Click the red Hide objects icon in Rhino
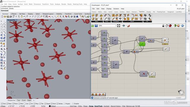Image resolution: width=190 pixels, height=107 pixels. click(49, 17)
